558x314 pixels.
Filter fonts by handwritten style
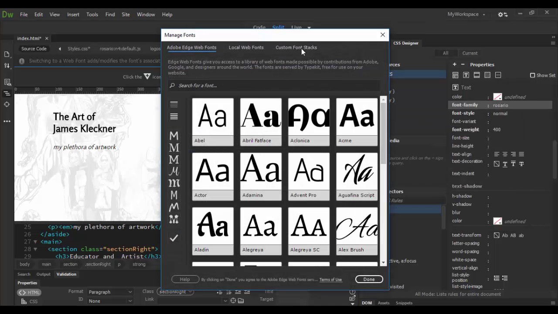click(174, 207)
